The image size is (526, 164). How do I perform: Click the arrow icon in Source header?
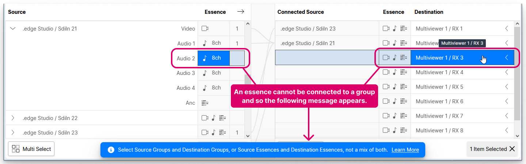[240, 12]
